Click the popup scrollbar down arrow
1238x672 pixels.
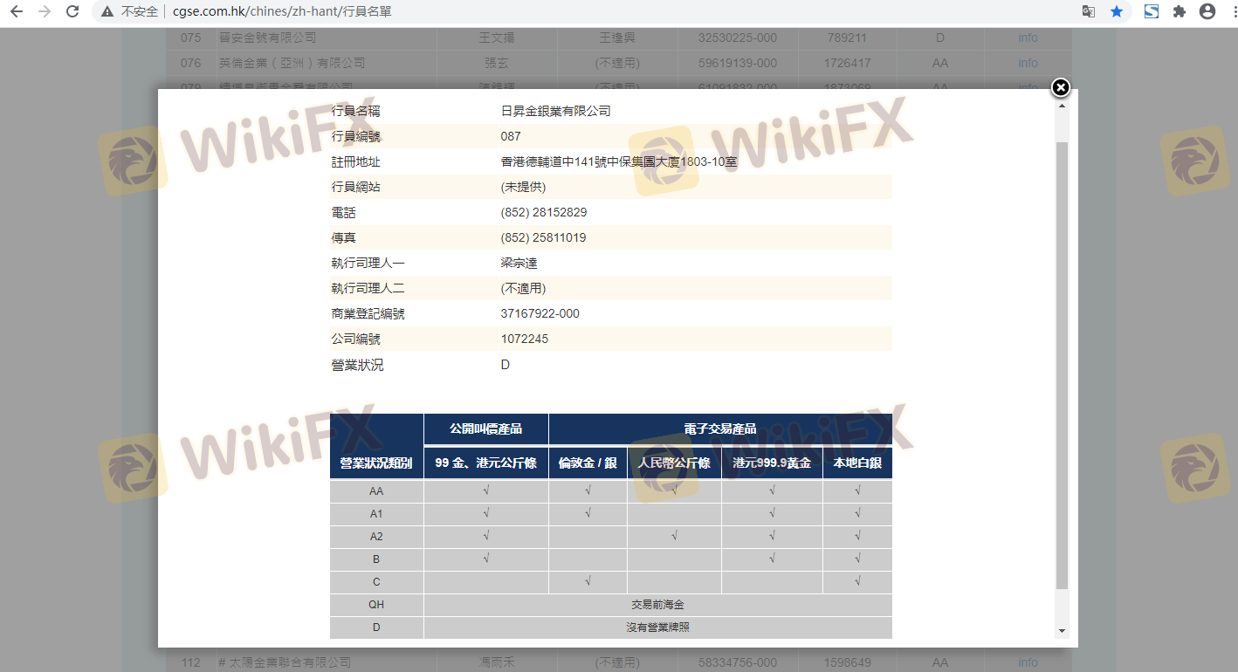[1062, 630]
